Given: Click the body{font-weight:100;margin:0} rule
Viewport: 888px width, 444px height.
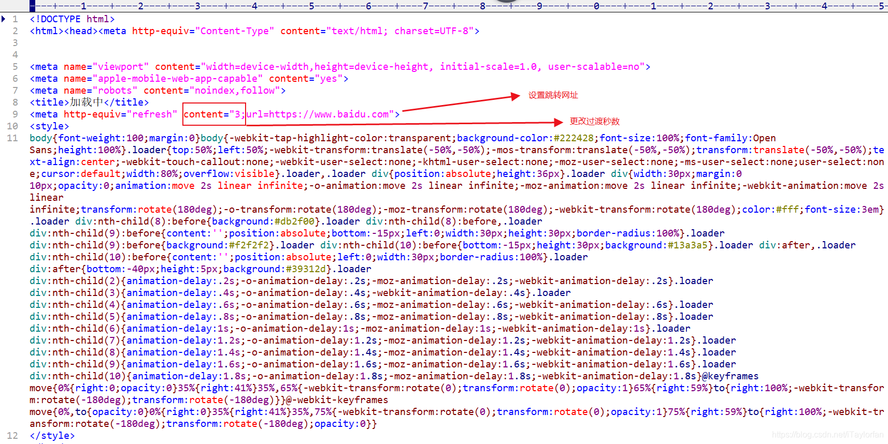Looking at the screenshot, I should pyautogui.click(x=115, y=138).
